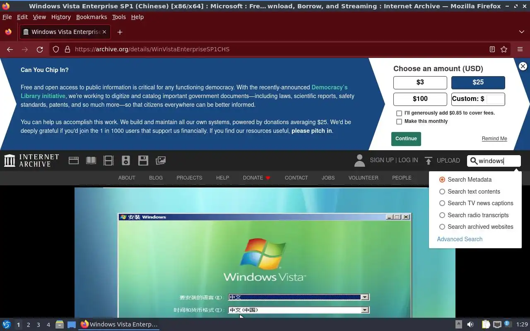The height and width of the screenshot is (331, 530).
Task: Open volume control in system tray
Action: coord(470,324)
